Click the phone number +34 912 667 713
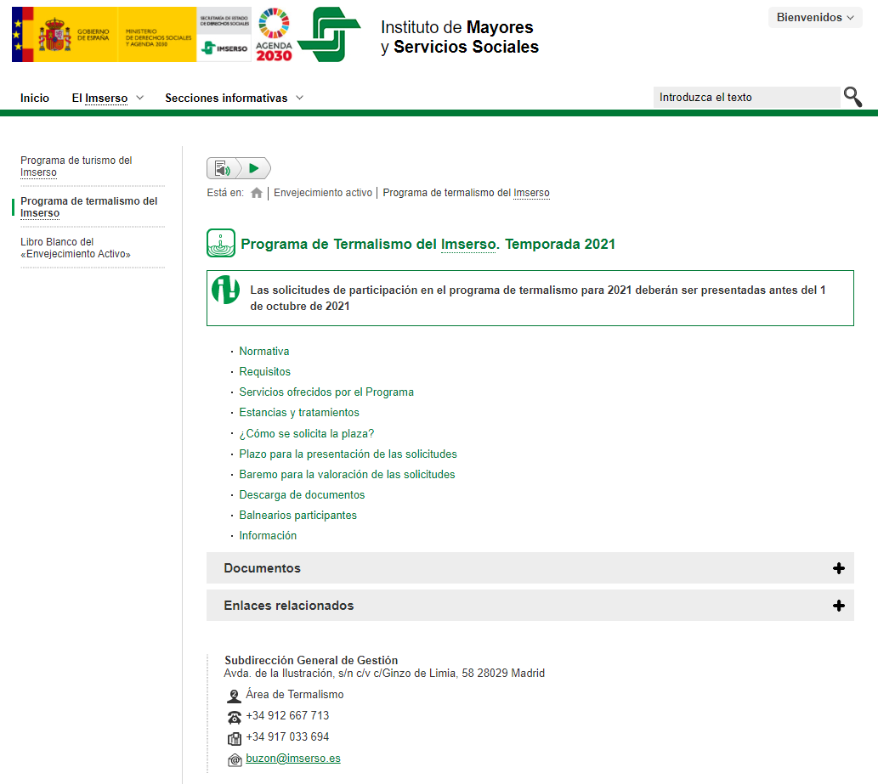 287,716
